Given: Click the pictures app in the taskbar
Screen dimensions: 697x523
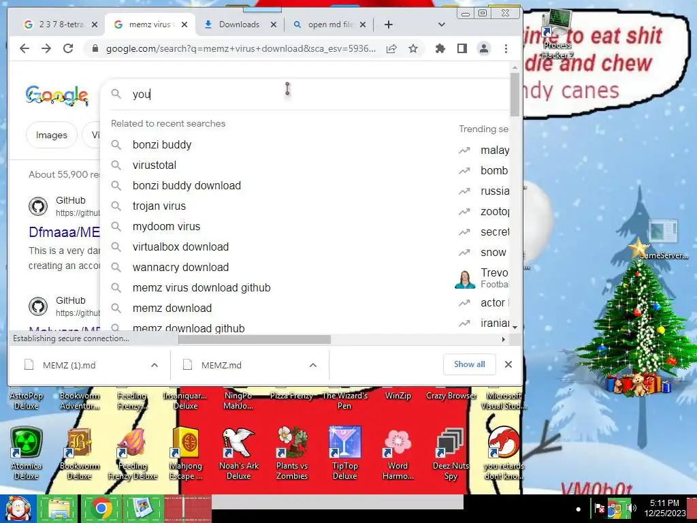Looking at the screenshot, I should point(143,509).
